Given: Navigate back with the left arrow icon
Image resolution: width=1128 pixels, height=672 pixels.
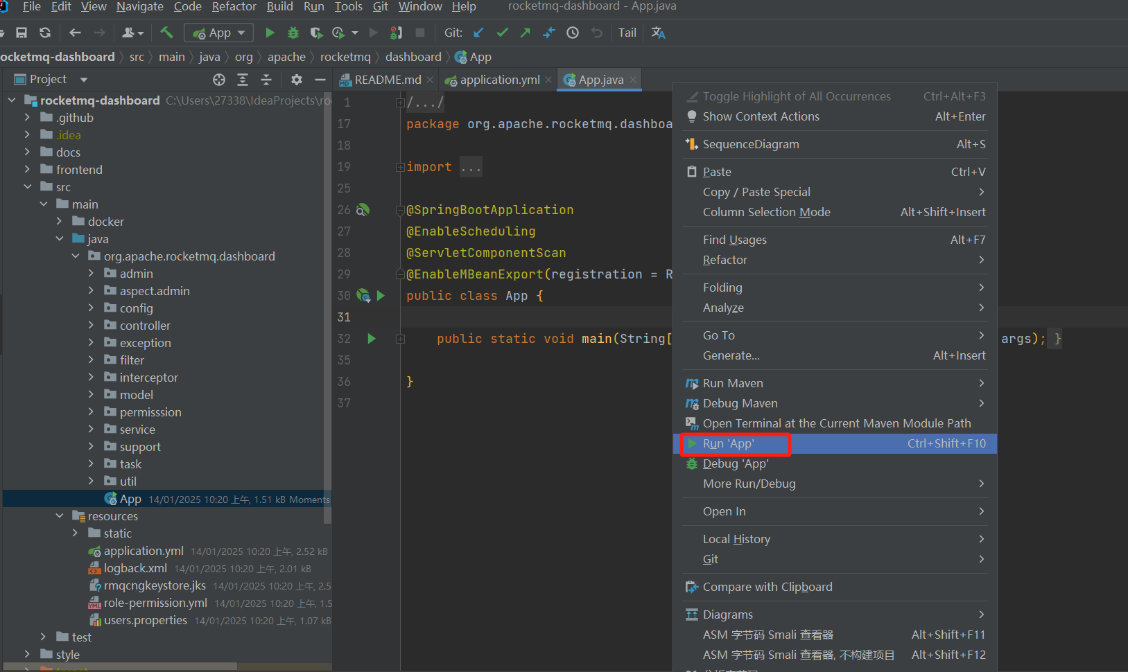Looking at the screenshot, I should pos(76,33).
